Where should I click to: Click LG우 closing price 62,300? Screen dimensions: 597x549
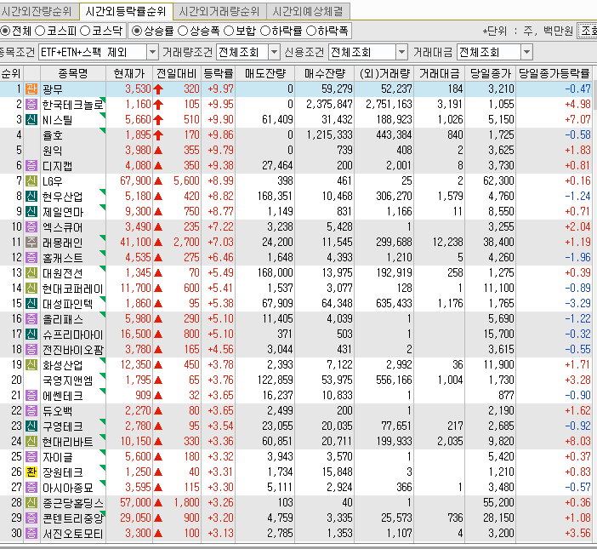tap(498, 181)
